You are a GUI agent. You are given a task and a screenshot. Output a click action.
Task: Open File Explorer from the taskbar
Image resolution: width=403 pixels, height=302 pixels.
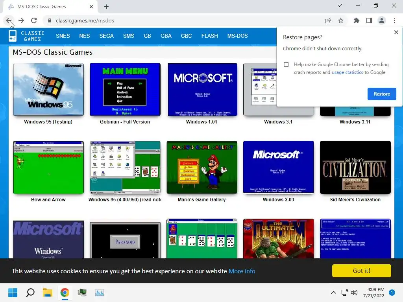coord(48,293)
